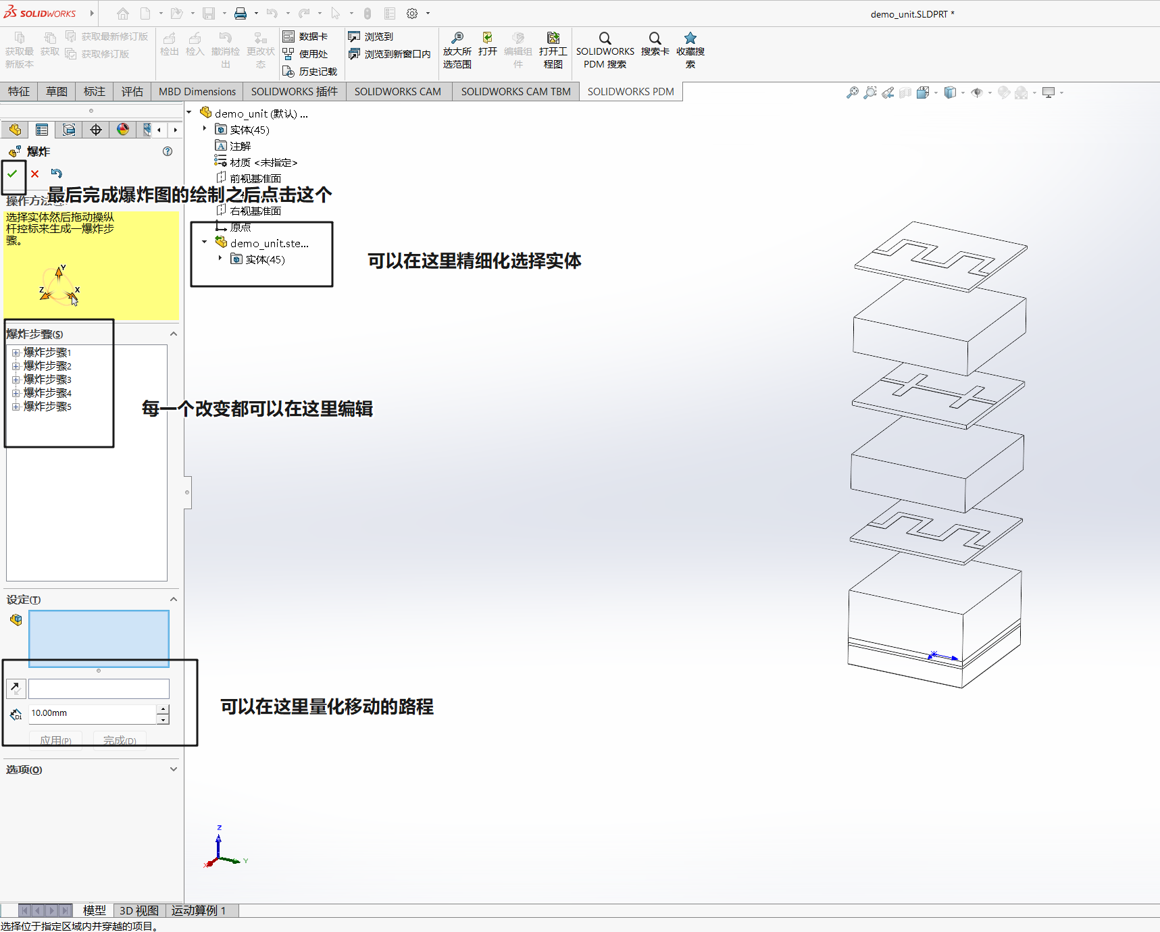Confirm the explode view with green checkmark

tap(12, 174)
